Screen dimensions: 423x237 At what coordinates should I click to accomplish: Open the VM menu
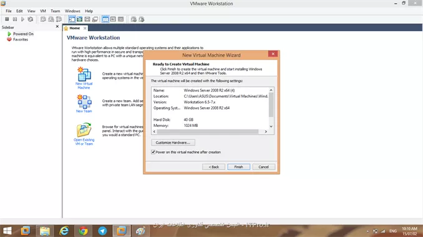coord(43,11)
